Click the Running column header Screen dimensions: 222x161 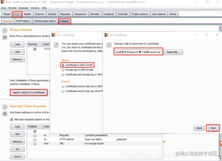pyautogui.click(x=35, y=44)
